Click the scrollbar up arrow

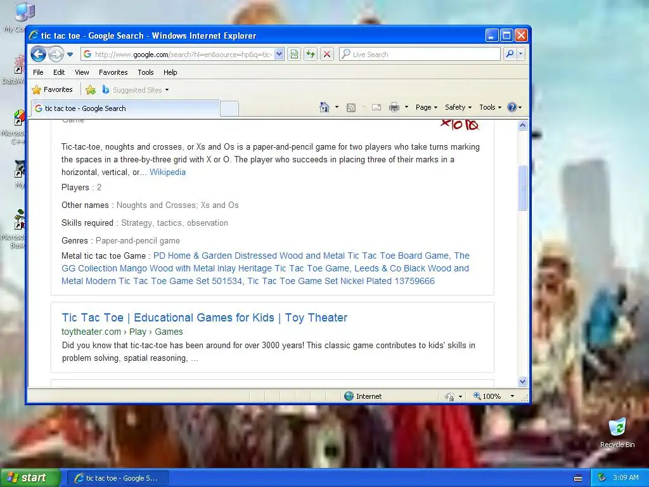pos(522,125)
